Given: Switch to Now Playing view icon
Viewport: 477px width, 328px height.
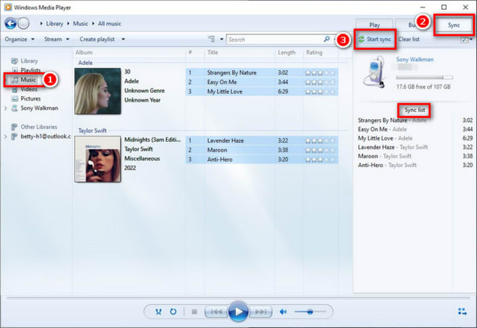Looking at the screenshot, I should [x=462, y=311].
